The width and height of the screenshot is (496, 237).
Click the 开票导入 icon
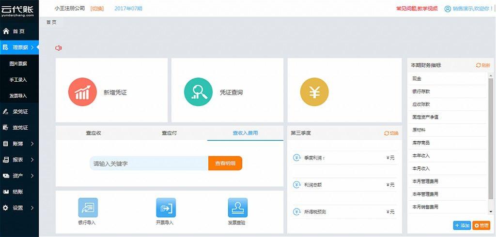pos(166,207)
